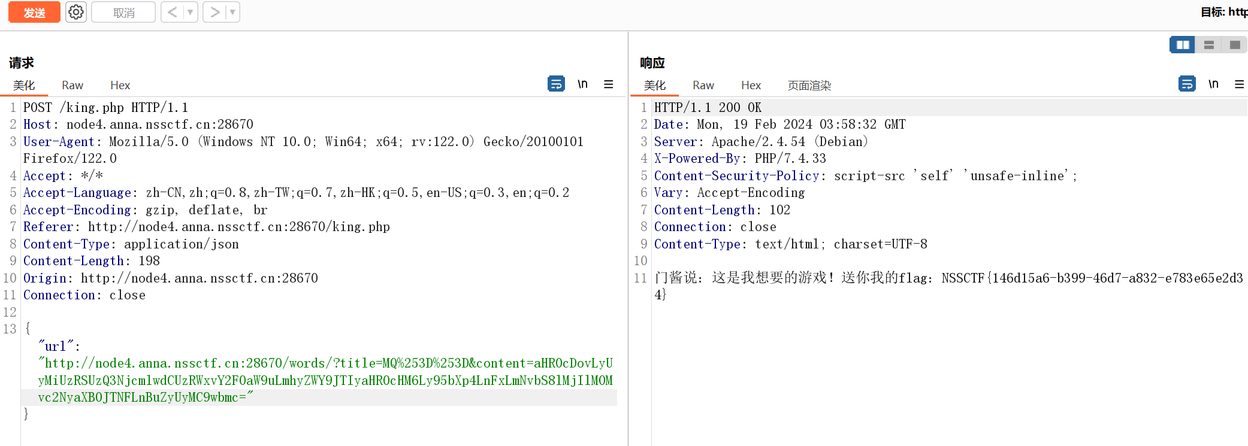The width and height of the screenshot is (1248, 446).
Task: Click the response Content-Length: 102 line
Action: (x=722, y=210)
